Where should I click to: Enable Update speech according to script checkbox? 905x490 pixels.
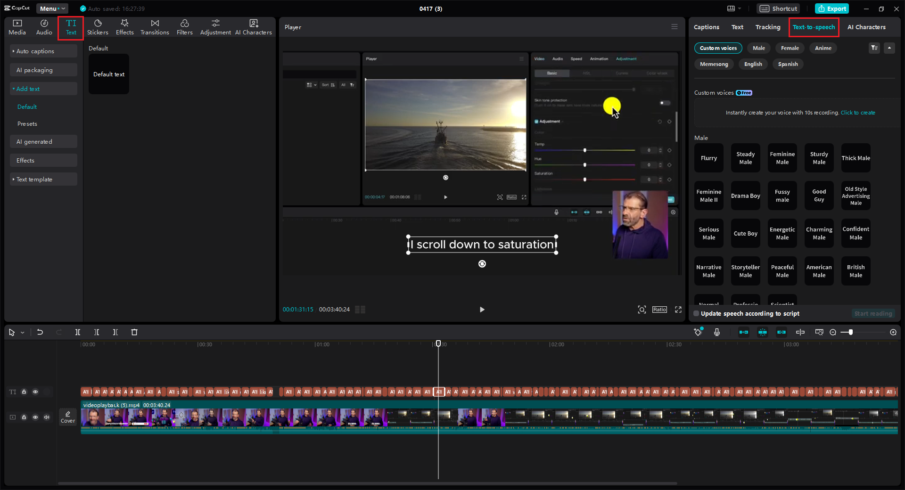click(x=697, y=314)
